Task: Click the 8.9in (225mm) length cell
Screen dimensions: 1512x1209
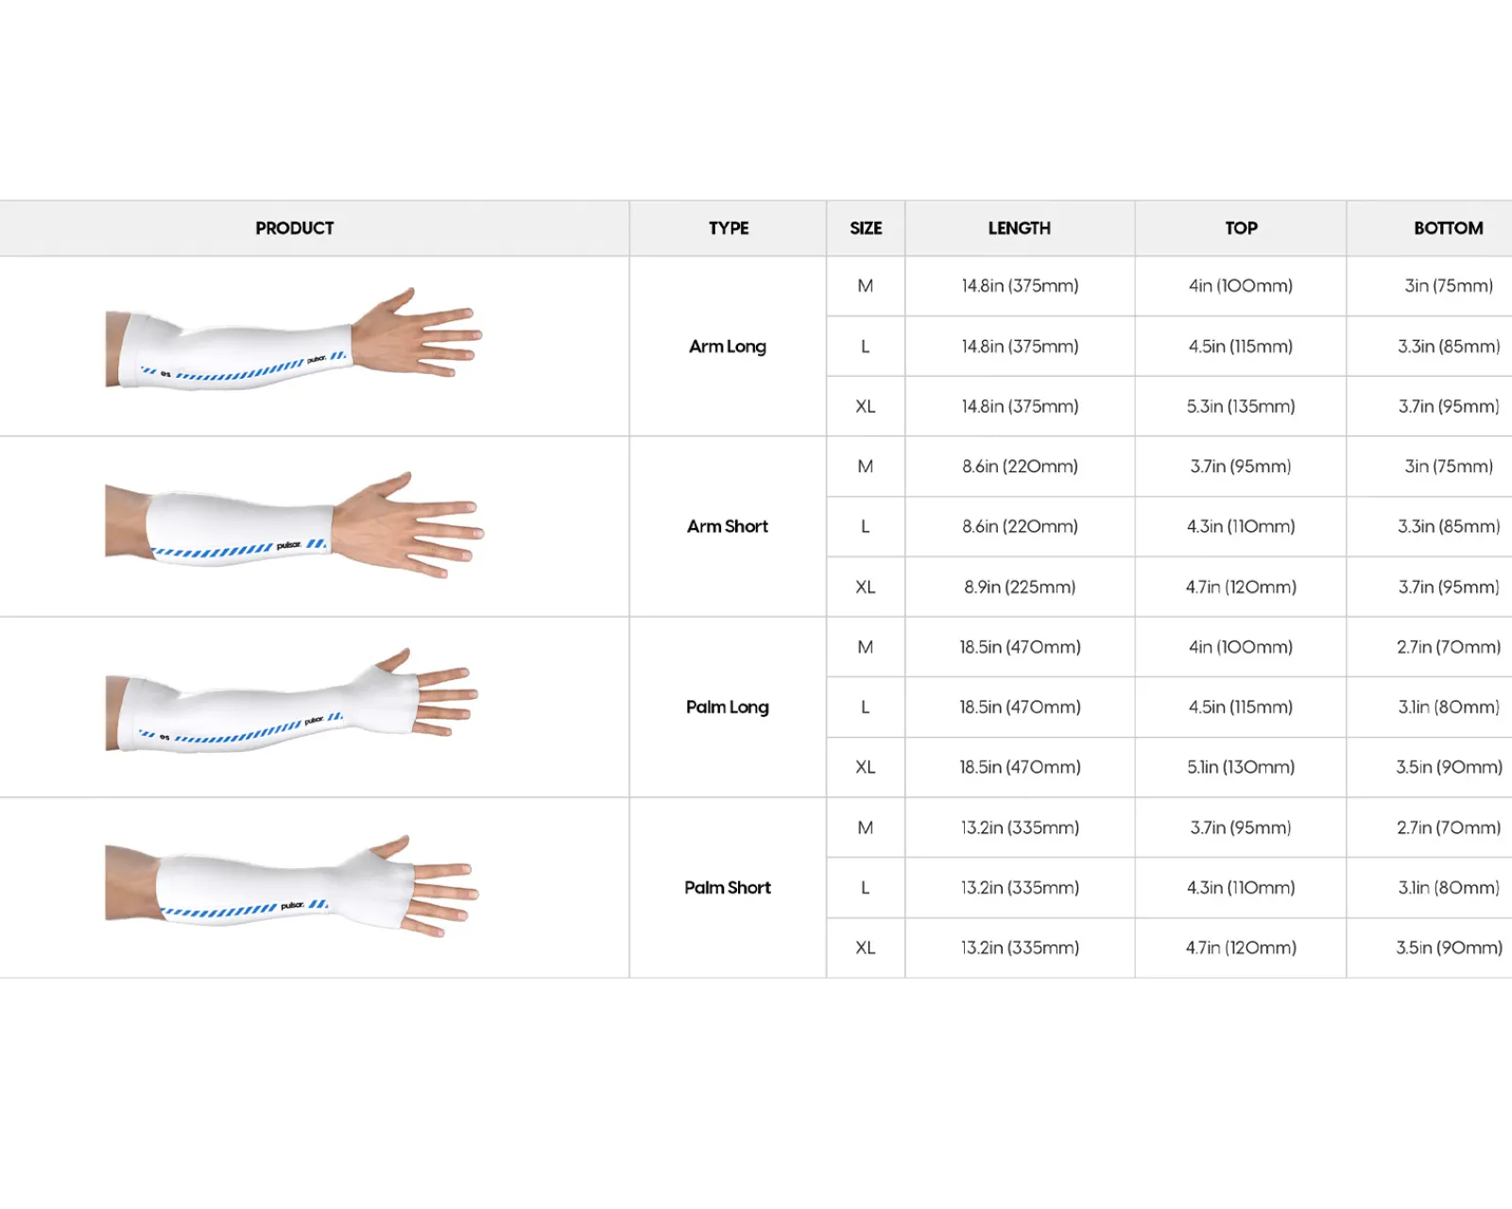Action: coord(1020,587)
